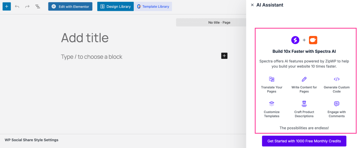This screenshot has width=362, height=148.
Task: Click the purple Spectra logo
Action: coord(295,40)
